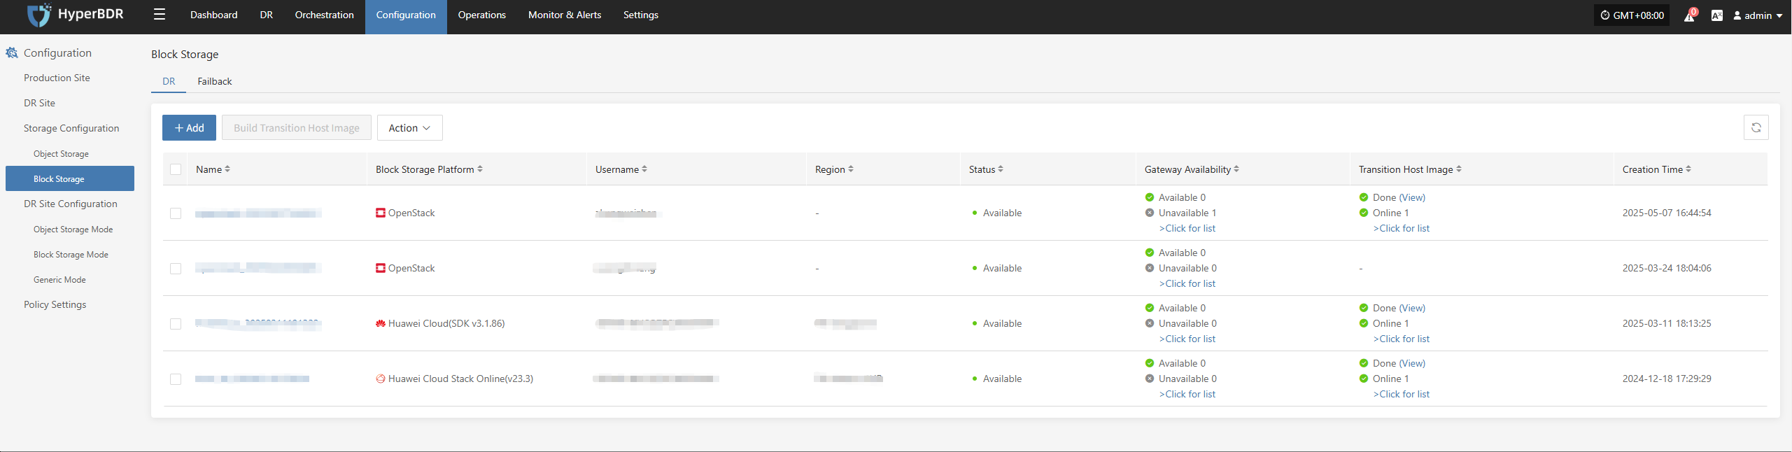Click the OpenStack icon in the 2025-03-24 row
Screen dimensions: 1792x452
[x=381, y=268]
